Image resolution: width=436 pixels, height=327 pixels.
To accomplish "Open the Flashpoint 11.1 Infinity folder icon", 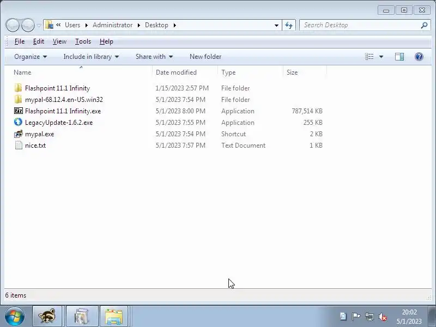I will 18,88.
